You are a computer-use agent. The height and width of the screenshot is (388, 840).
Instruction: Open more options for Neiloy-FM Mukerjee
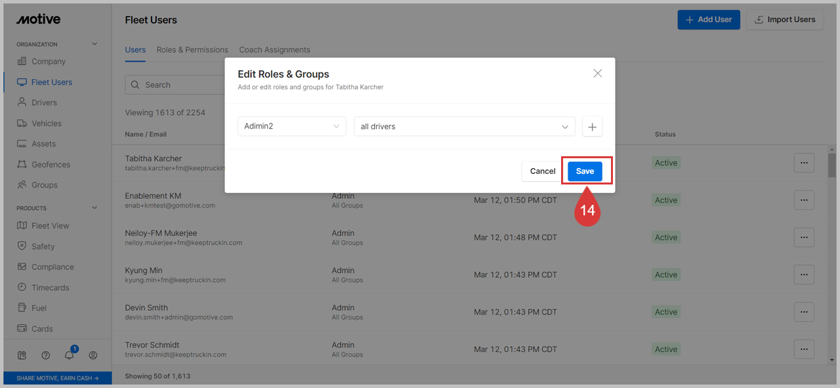(x=804, y=238)
